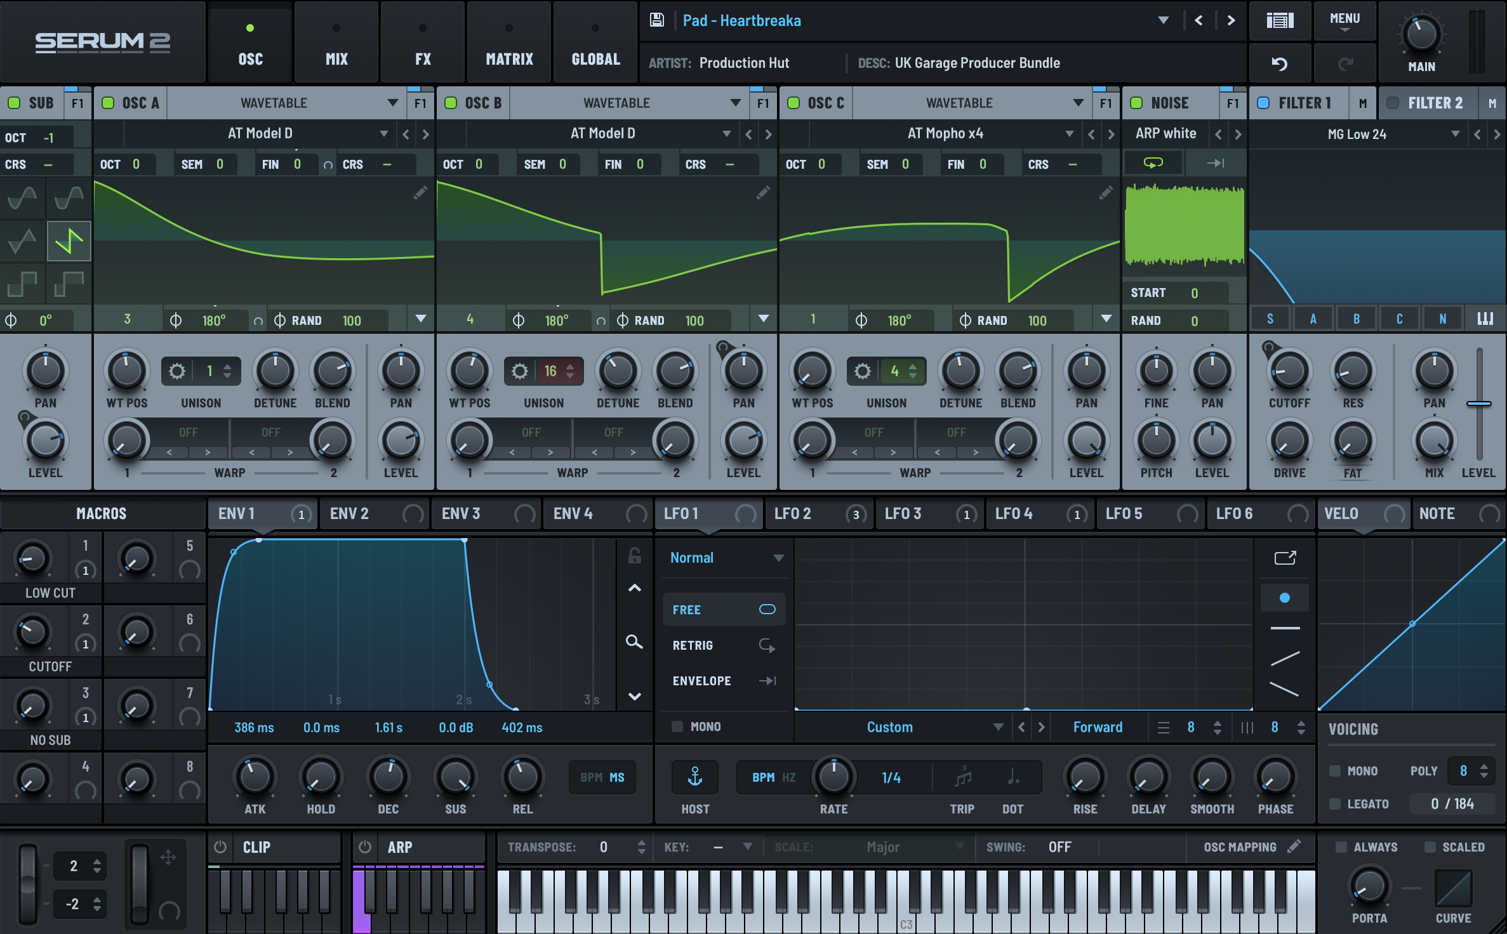The width and height of the screenshot is (1507, 934).
Task: Click OSC B unison settings gear
Action: coord(520,371)
